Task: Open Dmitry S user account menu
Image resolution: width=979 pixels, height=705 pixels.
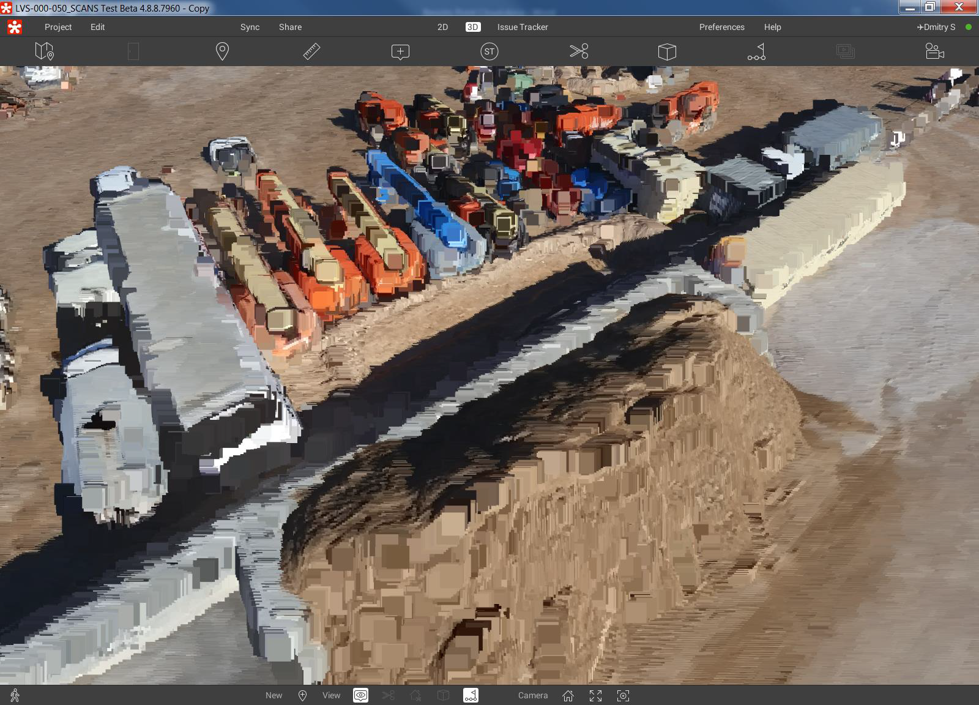Action: [936, 27]
